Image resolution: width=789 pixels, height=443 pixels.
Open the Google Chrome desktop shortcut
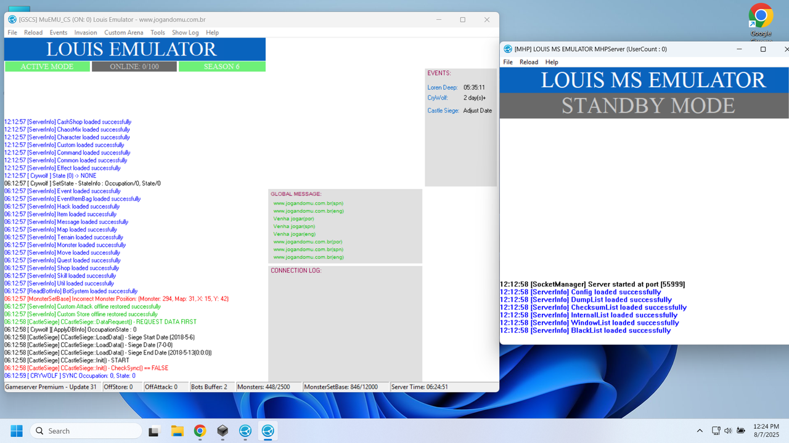click(761, 23)
